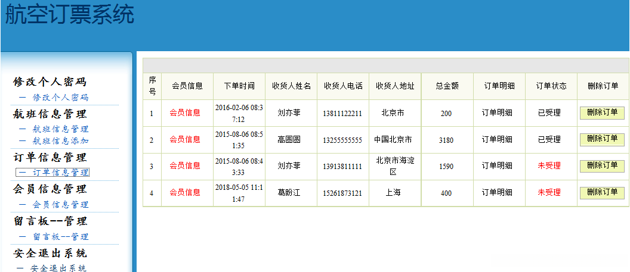Open 订单明细 for the 葛盼江 order

(498, 193)
